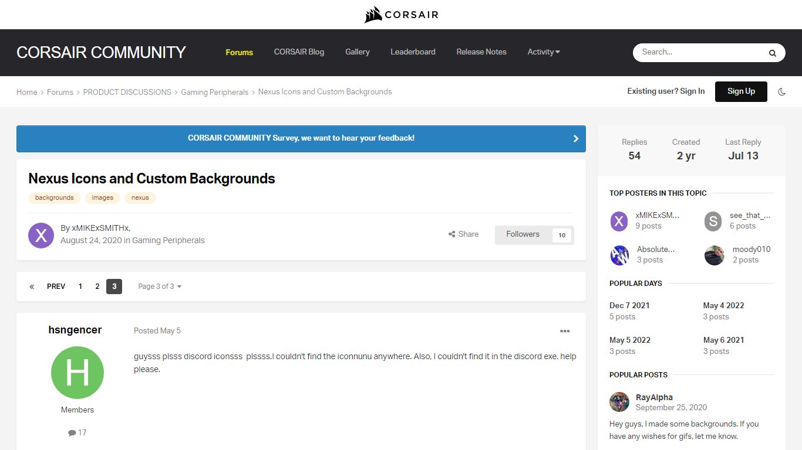This screenshot has height=450, width=802.
Task: Click see_that_... name in top posters
Action: pyautogui.click(x=750, y=215)
